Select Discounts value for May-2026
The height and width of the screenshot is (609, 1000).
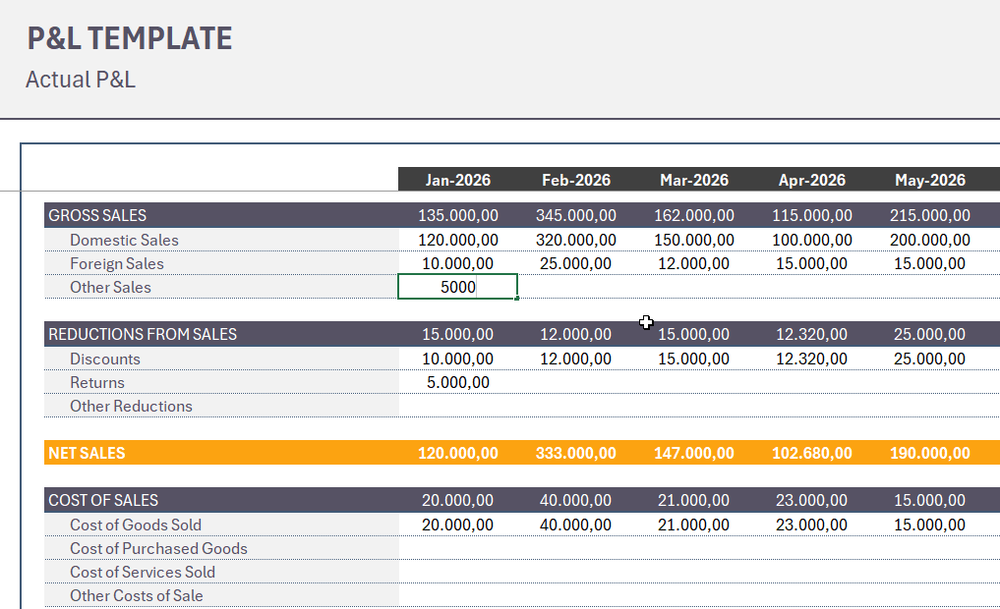[929, 359]
